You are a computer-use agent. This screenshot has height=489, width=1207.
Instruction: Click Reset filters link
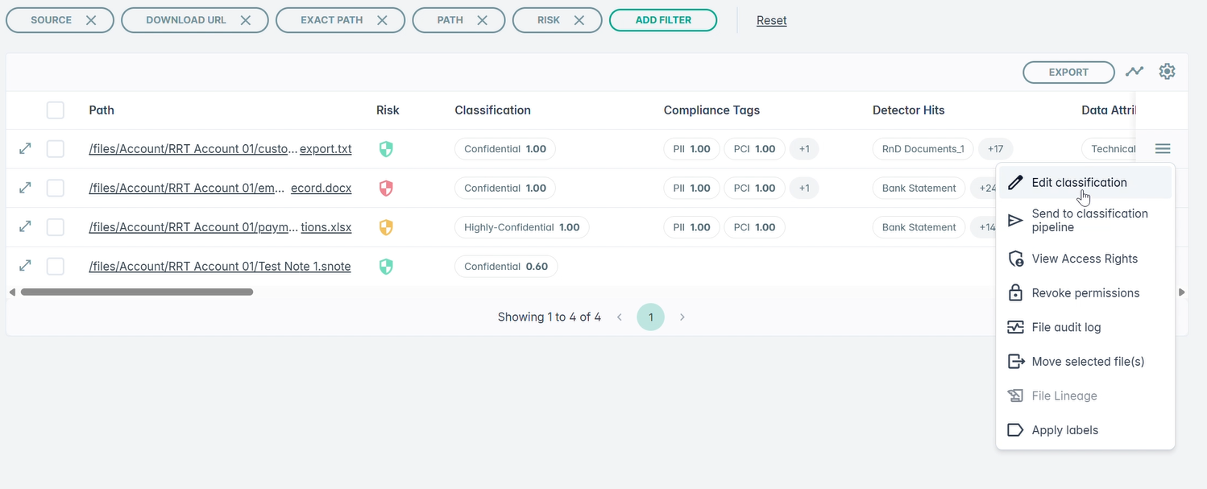771,21
